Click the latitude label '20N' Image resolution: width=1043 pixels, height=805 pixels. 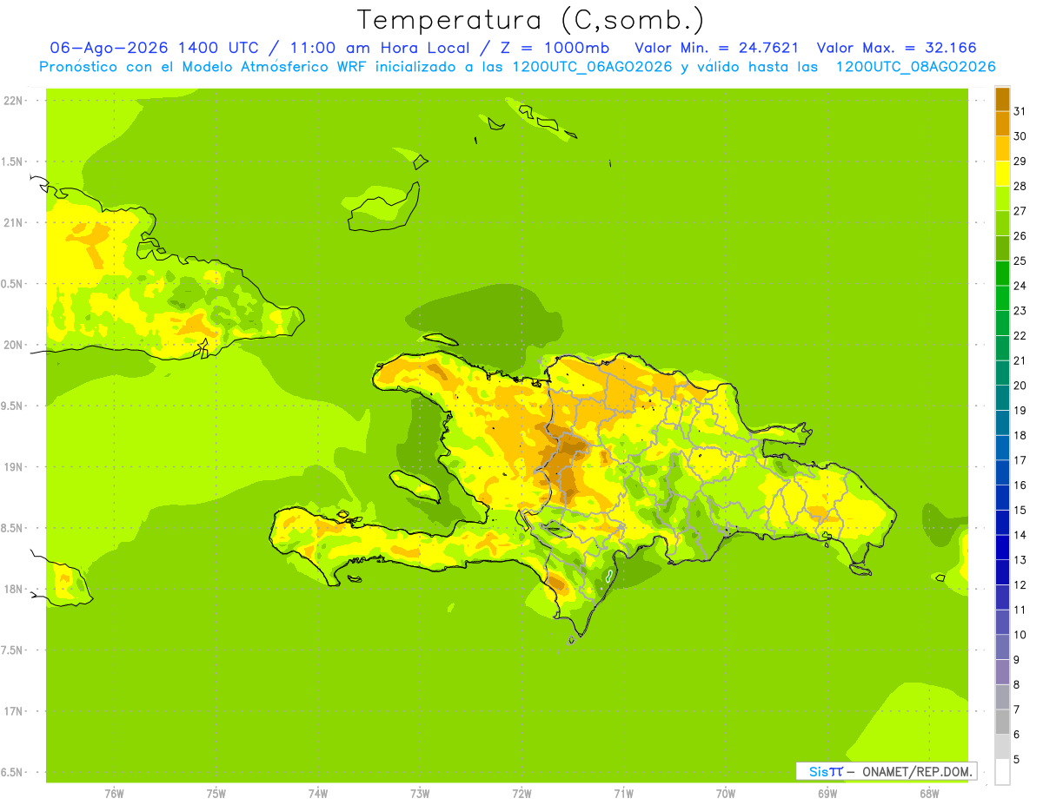click(12, 345)
